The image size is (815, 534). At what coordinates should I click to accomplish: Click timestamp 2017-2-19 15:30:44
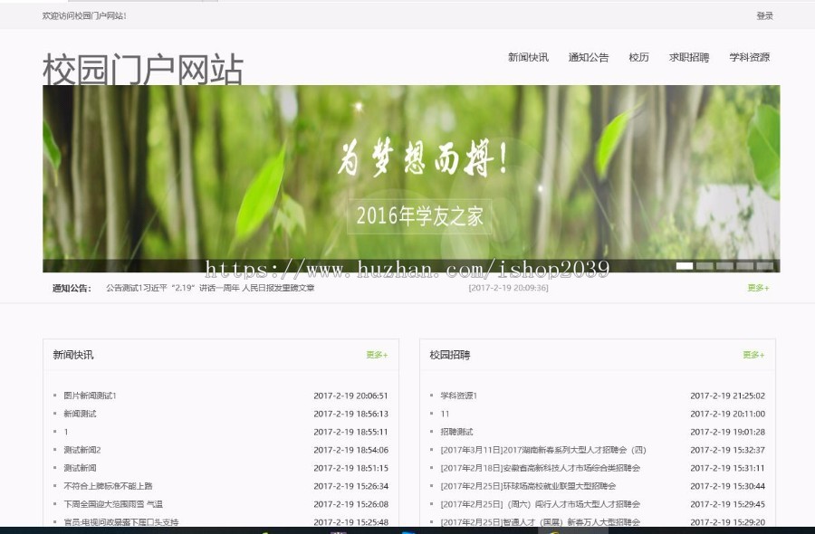tap(728, 486)
